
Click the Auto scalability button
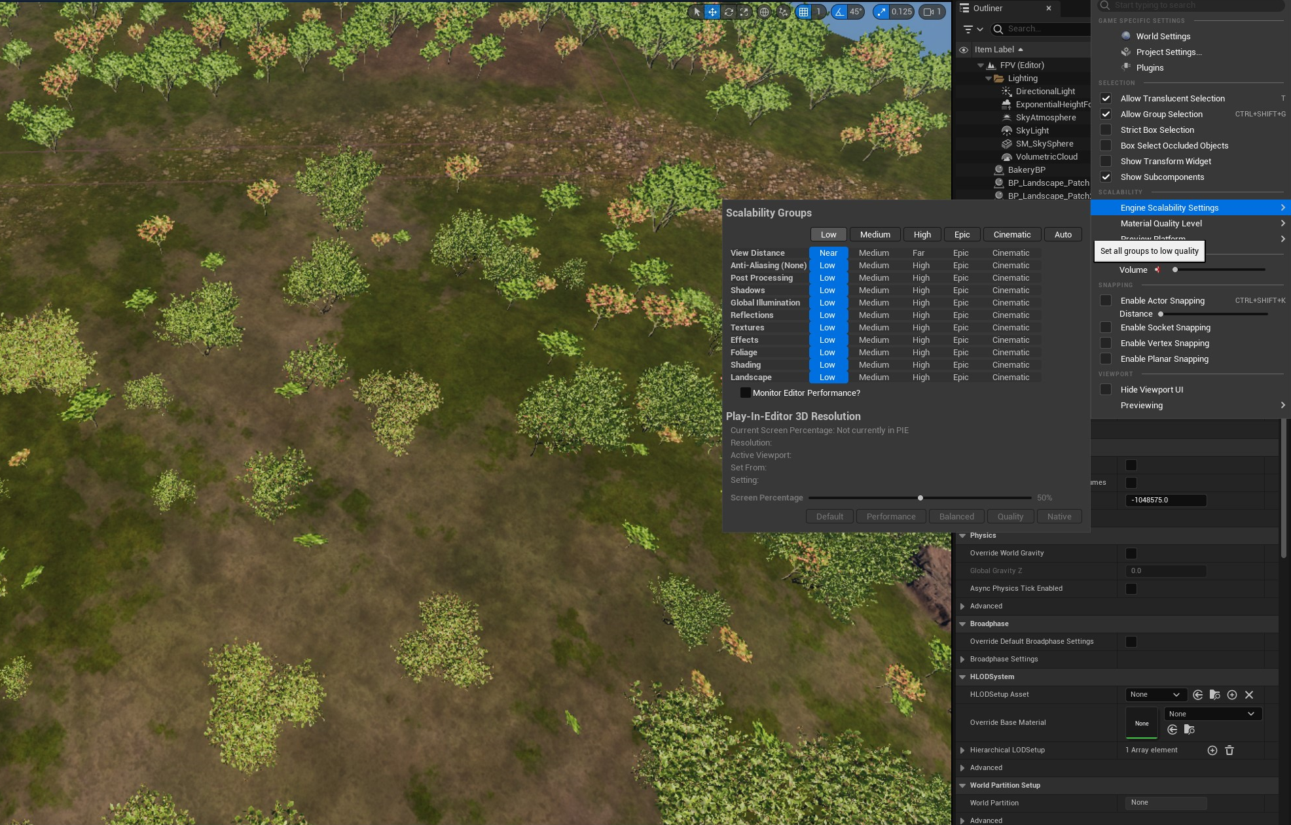(x=1063, y=235)
